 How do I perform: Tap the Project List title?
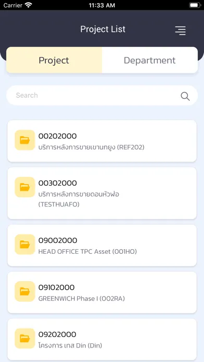(x=103, y=29)
